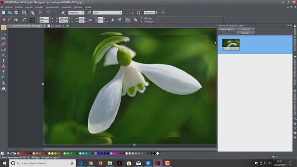Open Google Chrome from the taskbar
Image resolution: width=297 pixels, height=167 pixels.
(90, 163)
